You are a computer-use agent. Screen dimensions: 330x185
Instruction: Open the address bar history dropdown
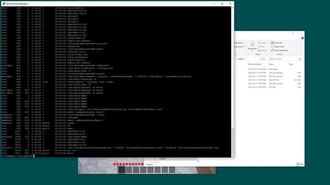260,59
